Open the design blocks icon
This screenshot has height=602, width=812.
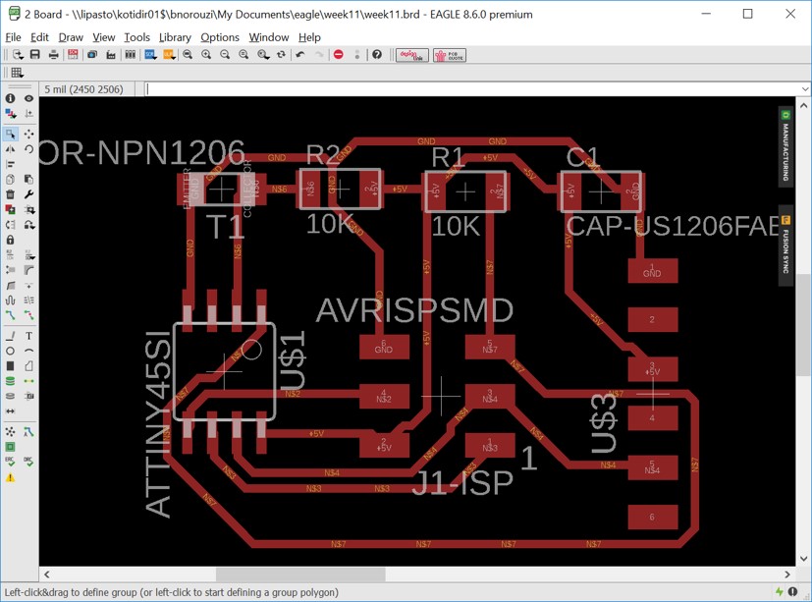pos(130,54)
